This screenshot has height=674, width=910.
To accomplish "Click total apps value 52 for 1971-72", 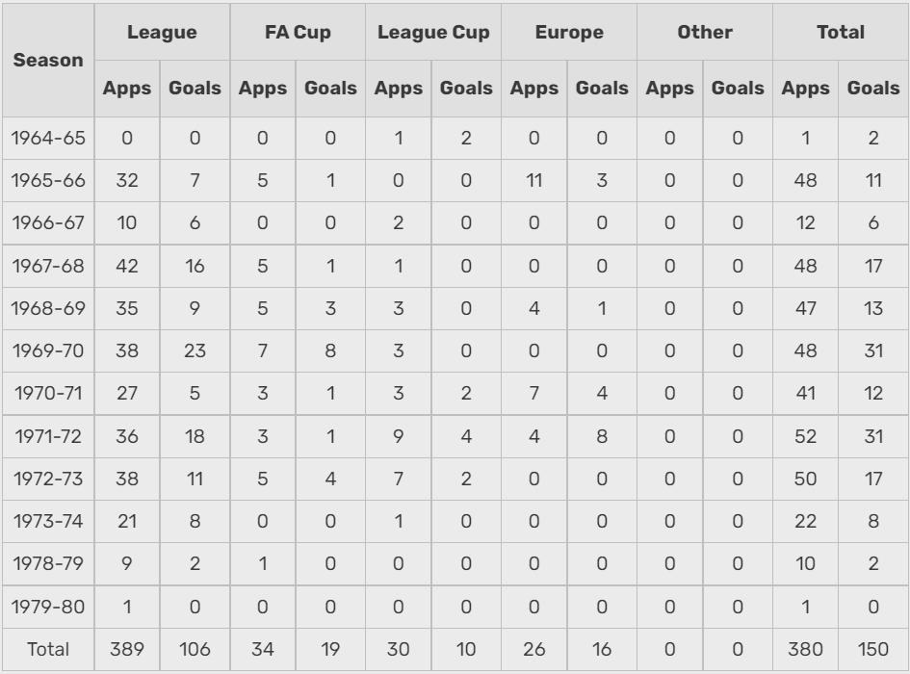I will 805,436.
